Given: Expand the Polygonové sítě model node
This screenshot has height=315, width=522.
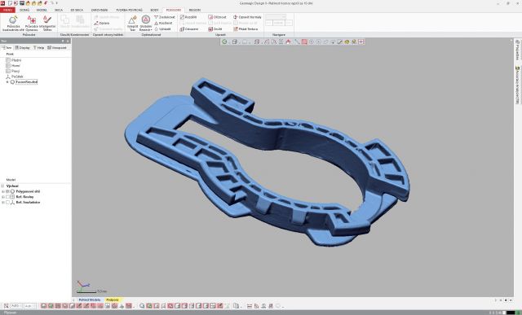Looking at the screenshot, I should [x=3, y=191].
